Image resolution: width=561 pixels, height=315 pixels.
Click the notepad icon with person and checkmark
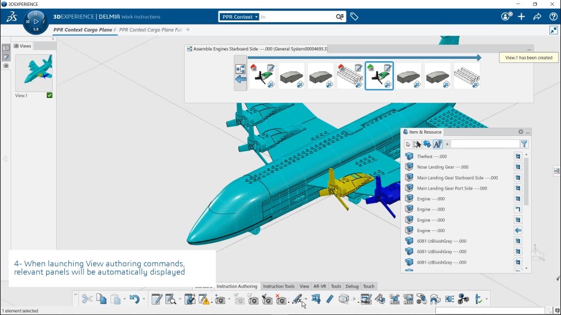click(x=189, y=299)
